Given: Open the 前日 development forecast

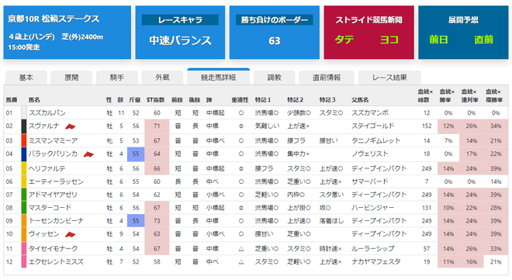Looking at the screenshot, I should click(x=438, y=40).
